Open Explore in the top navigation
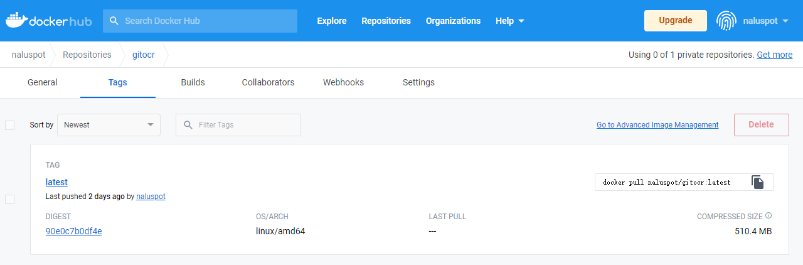The height and width of the screenshot is (265, 803). tap(332, 21)
